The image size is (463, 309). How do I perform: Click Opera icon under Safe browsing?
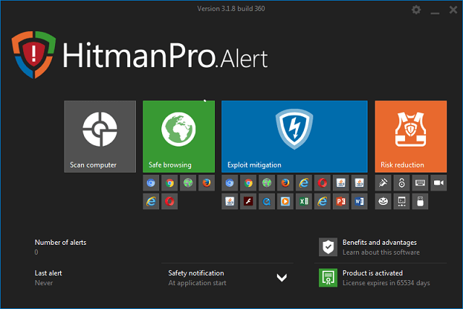pyautogui.click(x=169, y=201)
